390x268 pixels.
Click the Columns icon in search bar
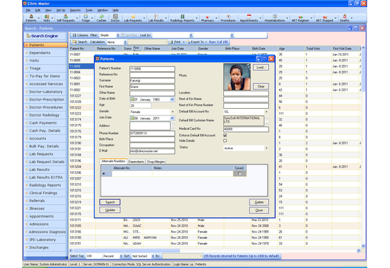[74, 35]
